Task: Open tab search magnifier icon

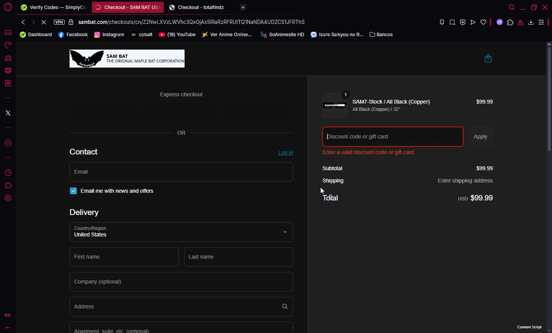Action: (512, 7)
